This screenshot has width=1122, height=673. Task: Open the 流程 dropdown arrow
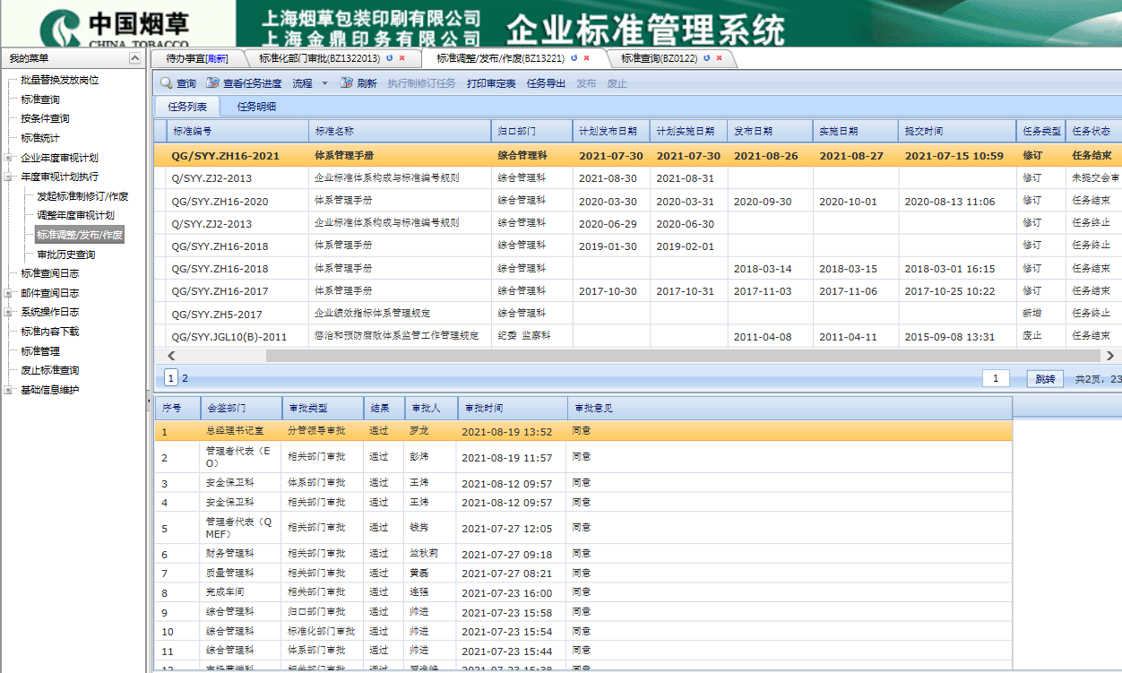coord(324,83)
